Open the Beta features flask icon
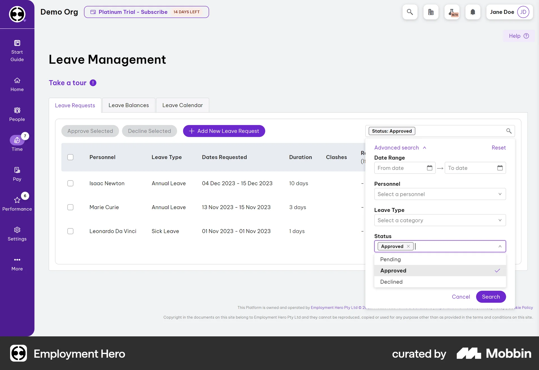The image size is (539, 370). (x=452, y=12)
